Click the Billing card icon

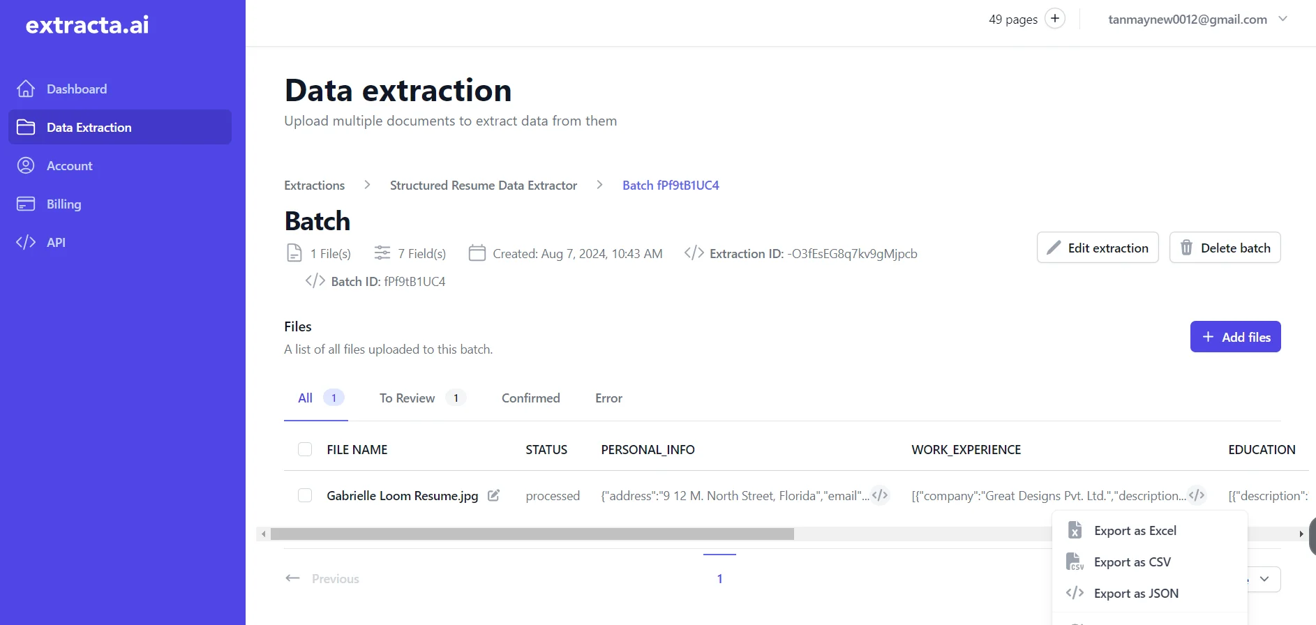point(26,204)
